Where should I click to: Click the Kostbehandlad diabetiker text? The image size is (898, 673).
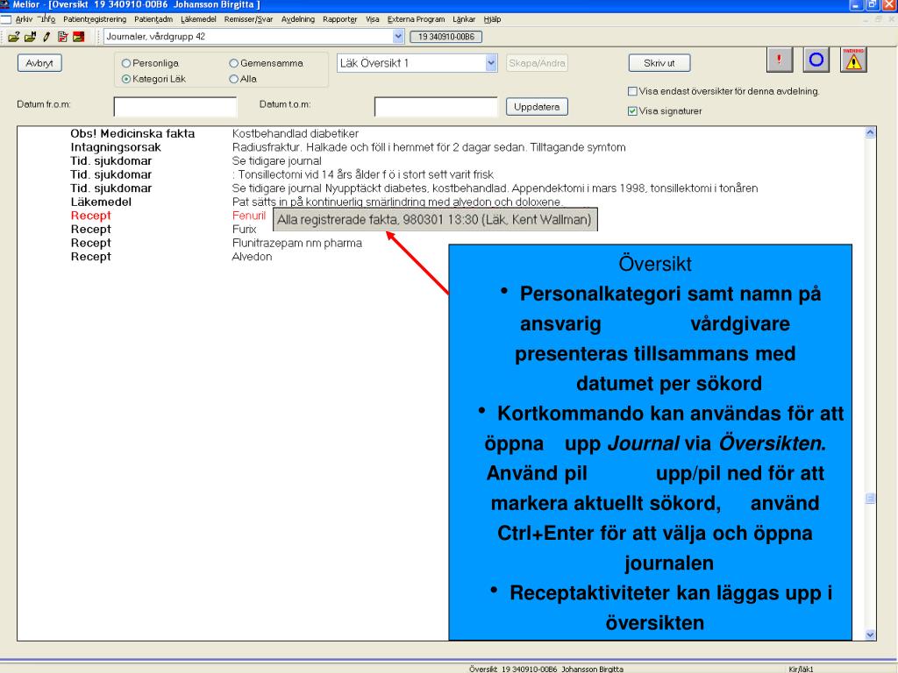295,133
